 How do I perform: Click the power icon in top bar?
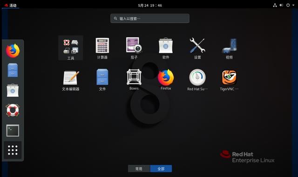point(288,5)
